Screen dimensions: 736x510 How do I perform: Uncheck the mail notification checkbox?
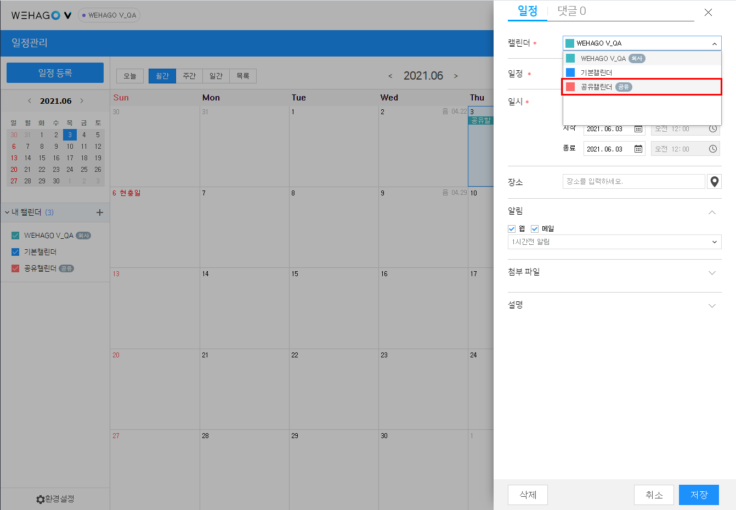(x=535, y=229)
